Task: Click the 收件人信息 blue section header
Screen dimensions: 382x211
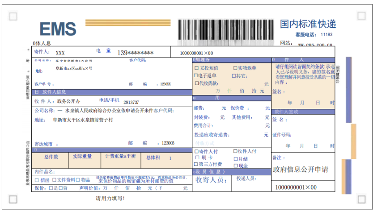Action: tap(112, 92)
